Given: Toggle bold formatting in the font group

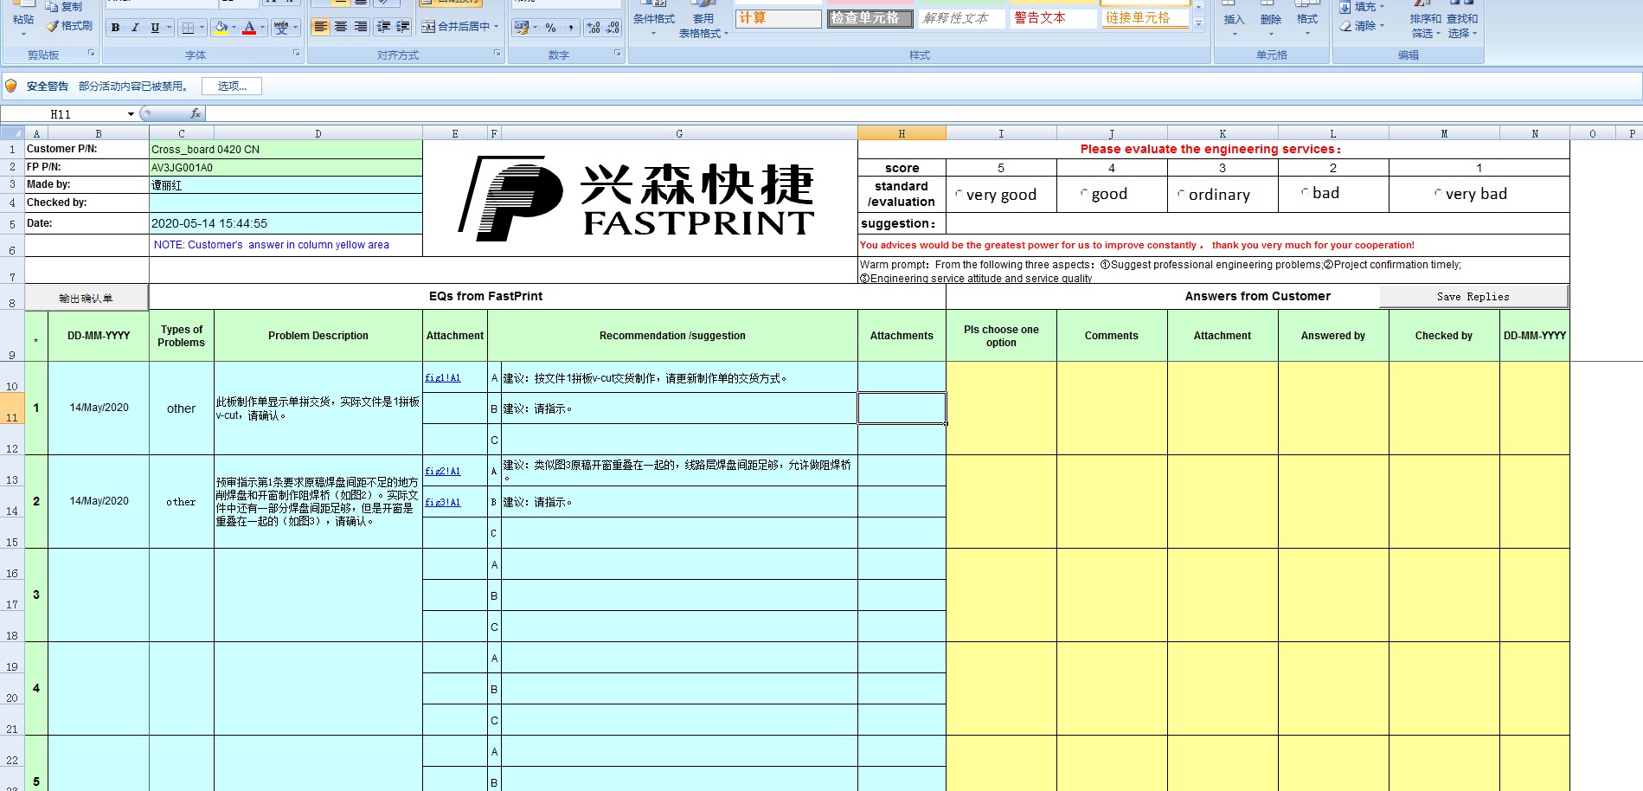Looking at the screenshot, I should pyautogui.click(x=115, y=28).
